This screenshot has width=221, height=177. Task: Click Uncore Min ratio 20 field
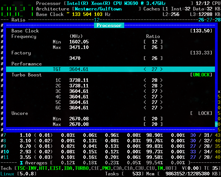[x=153, y=119]
